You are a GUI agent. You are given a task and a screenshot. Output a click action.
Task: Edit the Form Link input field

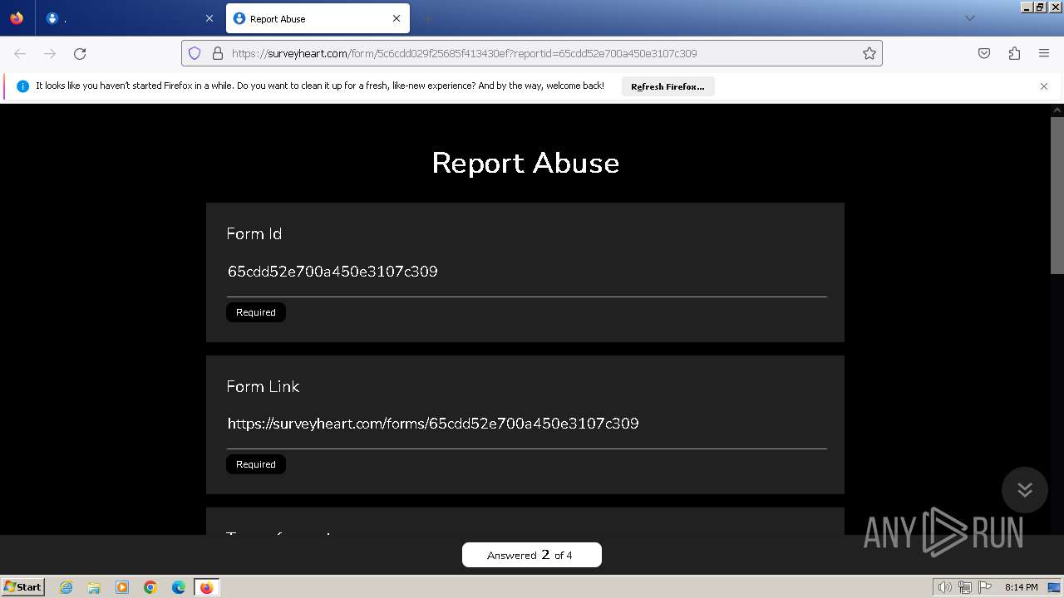[x=527, y=424]
